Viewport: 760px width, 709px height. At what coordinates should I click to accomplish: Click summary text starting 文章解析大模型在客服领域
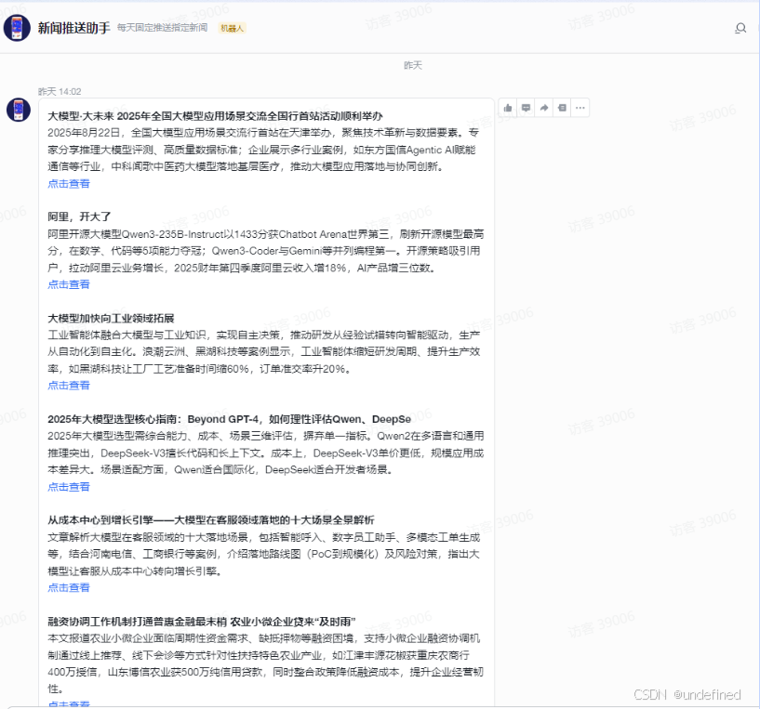264,554
